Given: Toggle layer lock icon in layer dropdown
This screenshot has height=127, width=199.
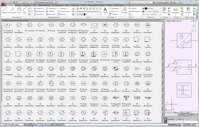Looking at the screenshot, I should pyautogui.click(x=82, y=14).
